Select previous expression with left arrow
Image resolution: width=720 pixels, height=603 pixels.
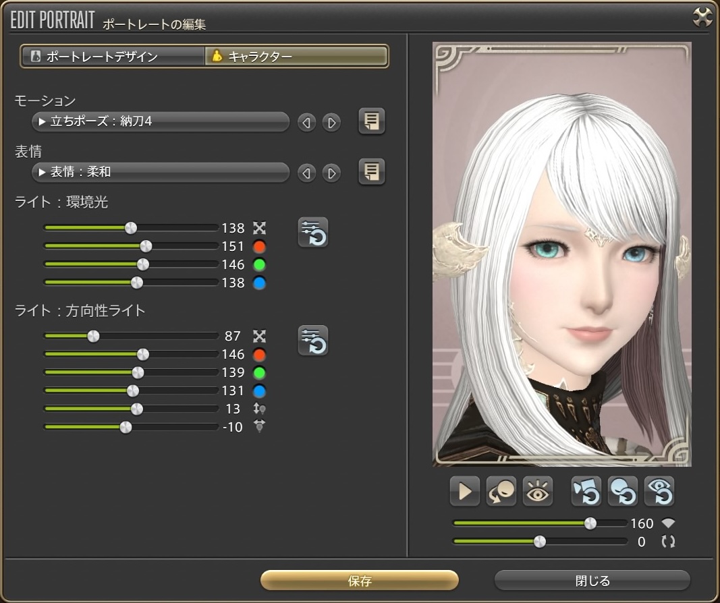tap(307, 173)
